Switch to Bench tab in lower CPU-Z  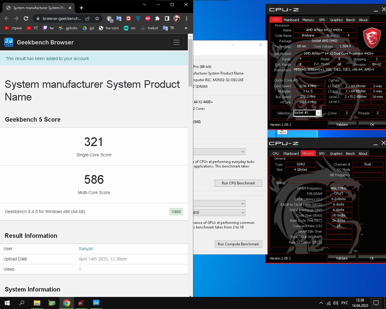click(x=350, y=154)
